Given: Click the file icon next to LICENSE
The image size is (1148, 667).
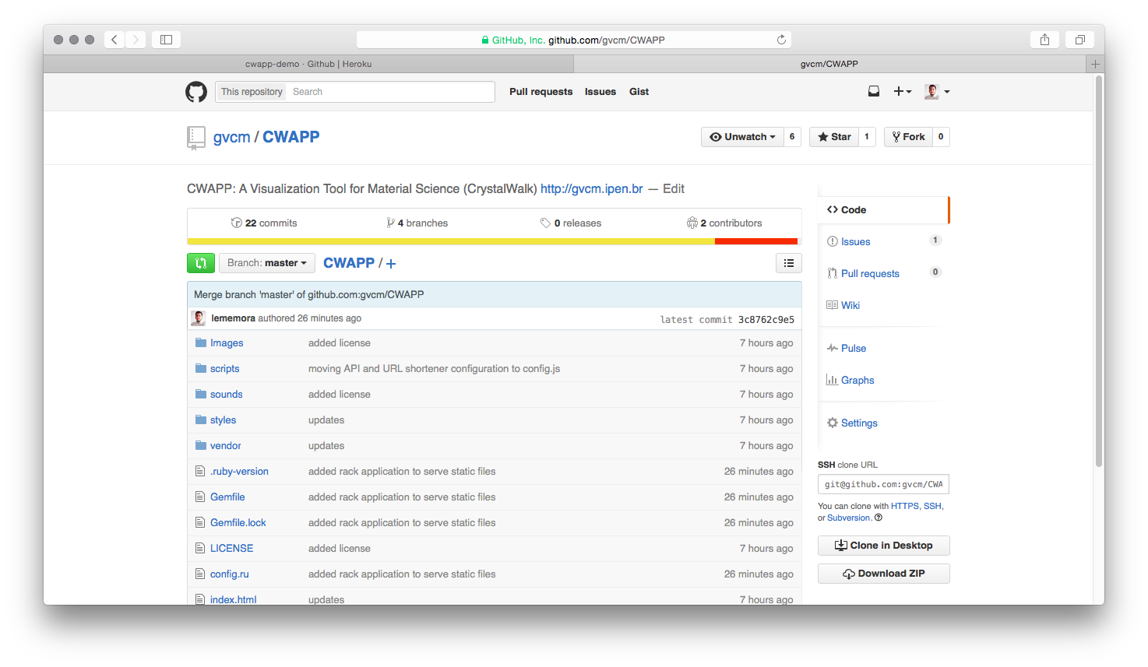Looking at the screenshot, I should [x=200, y=548].
